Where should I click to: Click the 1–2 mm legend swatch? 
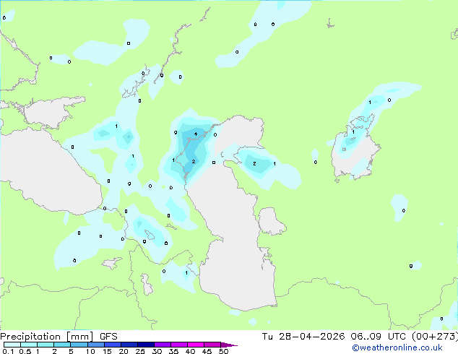[x=46, y=345]
